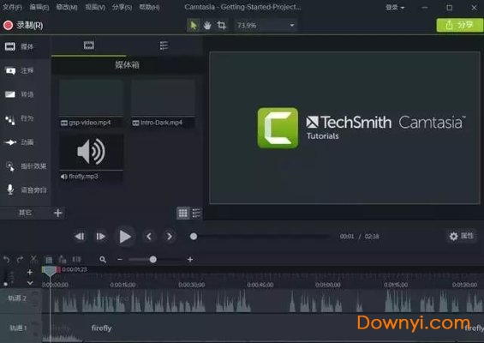Click the timeline zoom slider handle
484x343 pixels.
152,260
